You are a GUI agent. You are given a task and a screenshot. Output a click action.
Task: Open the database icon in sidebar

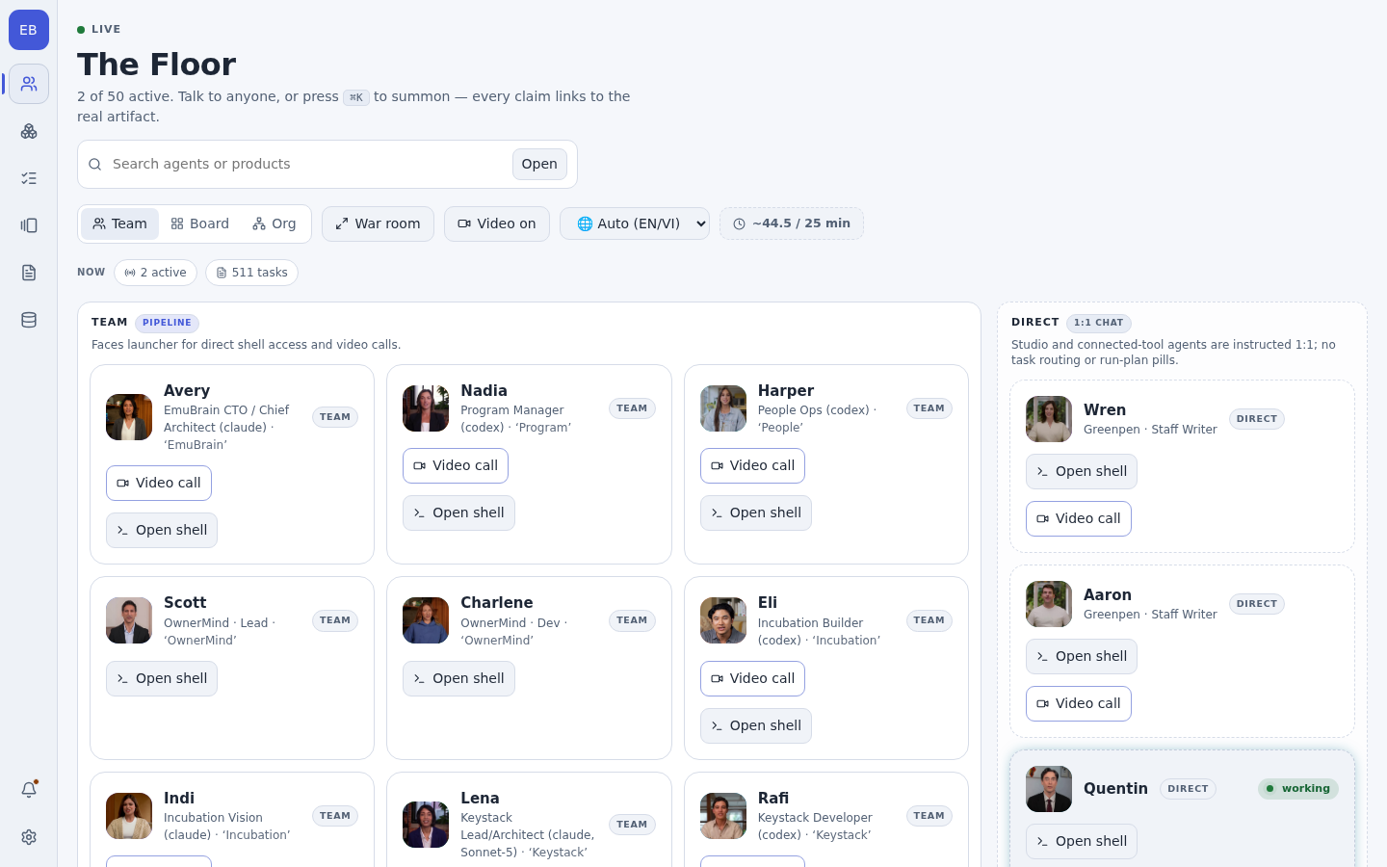(x=29, y=320)
